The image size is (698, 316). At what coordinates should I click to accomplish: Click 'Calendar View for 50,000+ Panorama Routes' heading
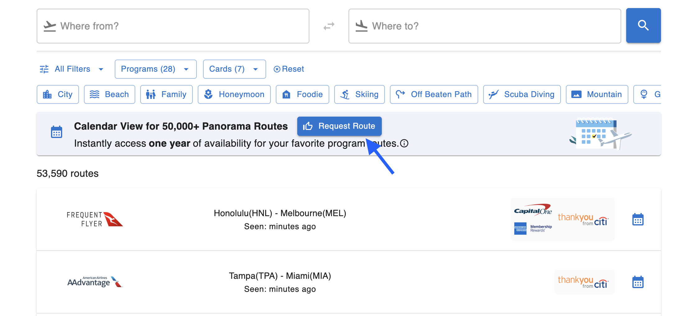181,126
